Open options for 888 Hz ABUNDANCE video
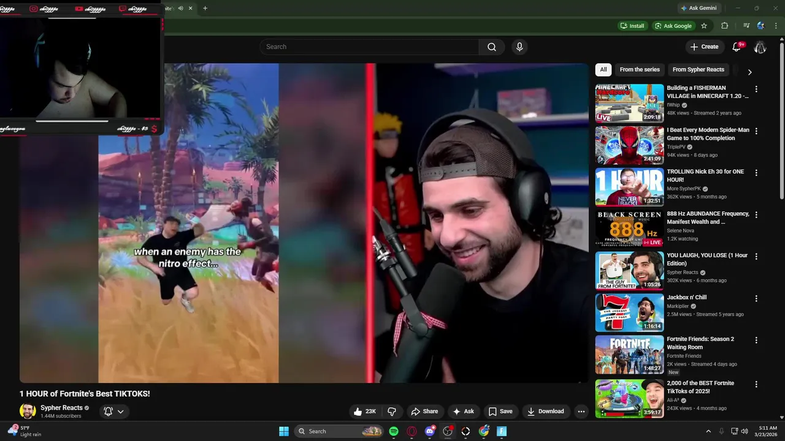The height and width of the screenshot is (441, 785). 756,215
